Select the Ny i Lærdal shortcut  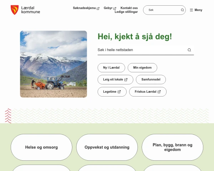(x=111, y=68)
